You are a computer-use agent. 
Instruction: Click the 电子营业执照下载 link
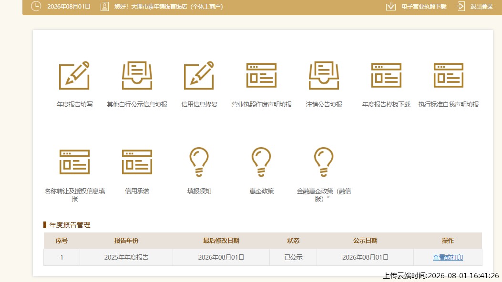tap(424, 6)
